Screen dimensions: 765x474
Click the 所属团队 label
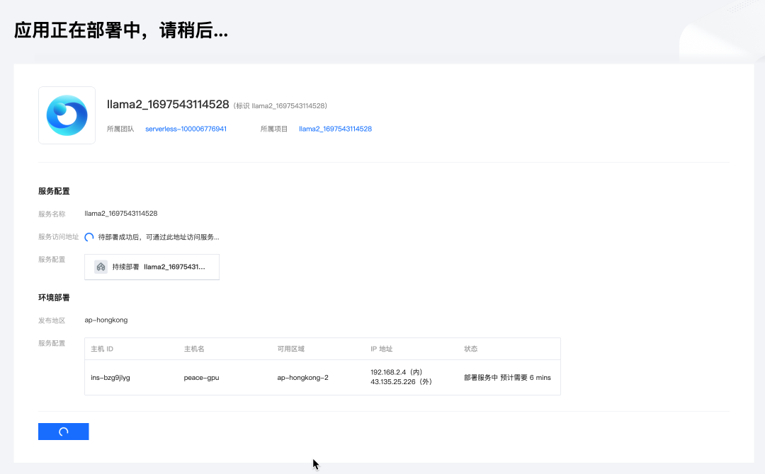[x=120, y=129]
